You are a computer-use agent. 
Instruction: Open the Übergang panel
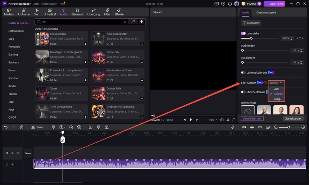click(x=93, y=12)
